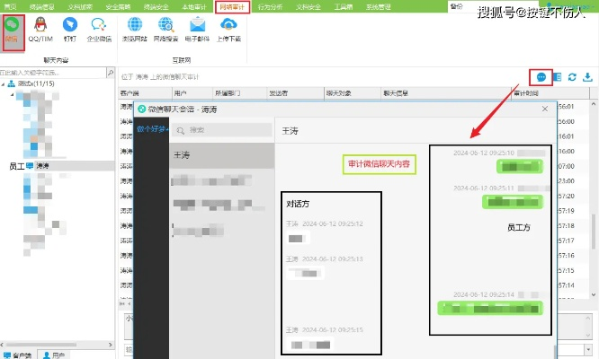The image size is (599, 359).
Task: Open the 行为分析 tab
Action: click(x=270, y=7)
